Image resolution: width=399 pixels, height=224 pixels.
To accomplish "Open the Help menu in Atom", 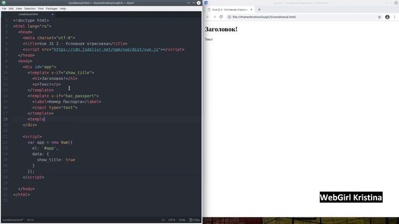I will 63,9.
